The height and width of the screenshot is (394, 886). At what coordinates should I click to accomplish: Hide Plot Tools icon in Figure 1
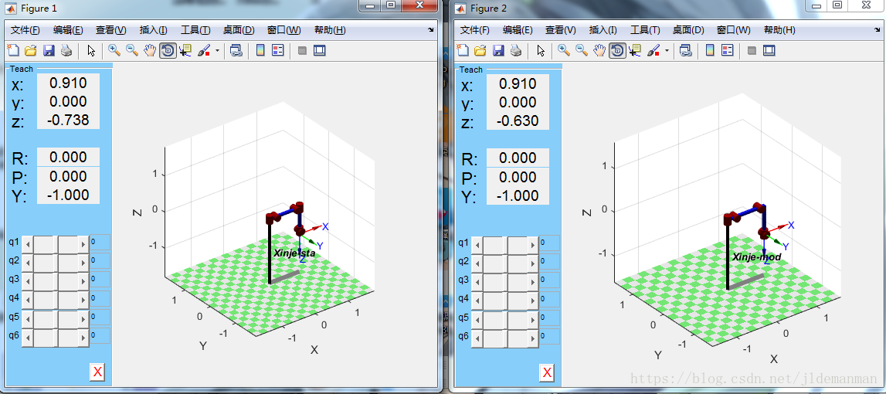pyautogui.click(x=302, y=51)
